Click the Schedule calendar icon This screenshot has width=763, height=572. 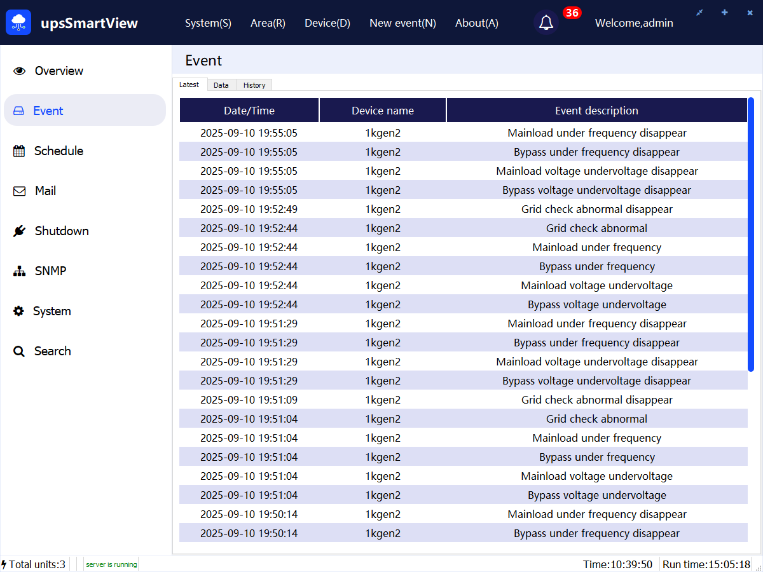click(x=20, y=151)
